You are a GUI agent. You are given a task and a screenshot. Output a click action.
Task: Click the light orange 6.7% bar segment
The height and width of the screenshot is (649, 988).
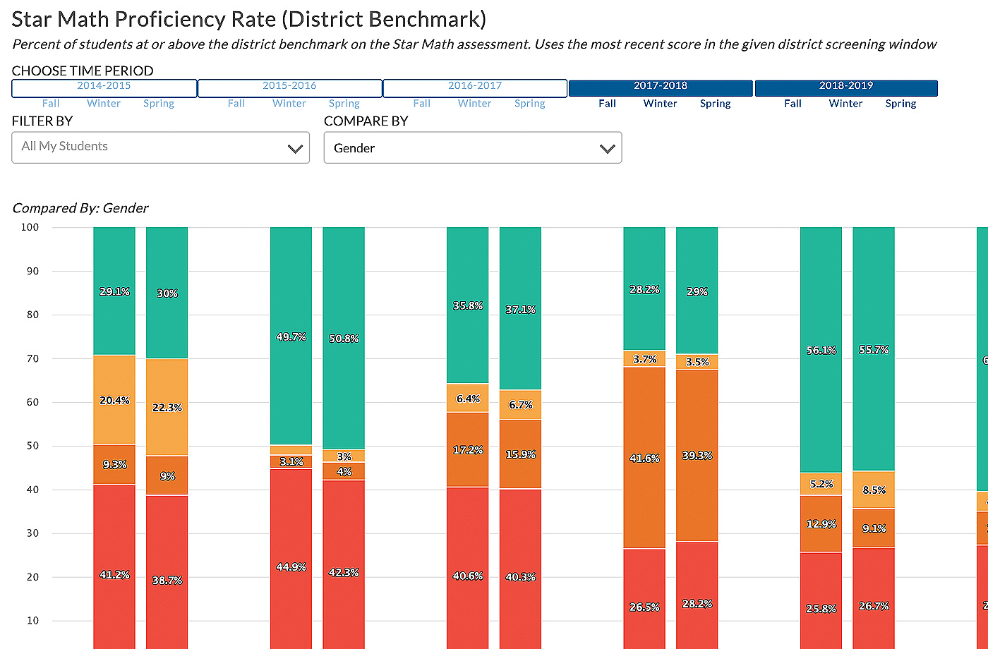pos(521,405)
